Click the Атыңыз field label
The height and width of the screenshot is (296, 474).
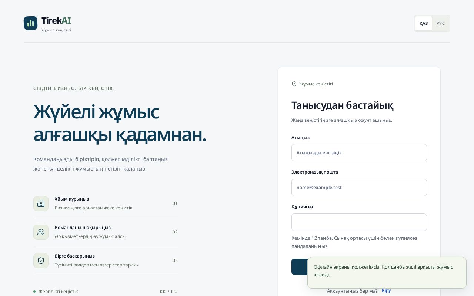click(300, 138)
